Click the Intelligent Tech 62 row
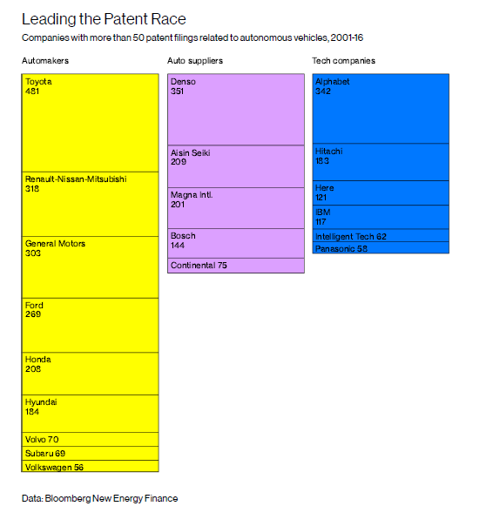Viewport: 493px width, 506px height. pos(381,235)
